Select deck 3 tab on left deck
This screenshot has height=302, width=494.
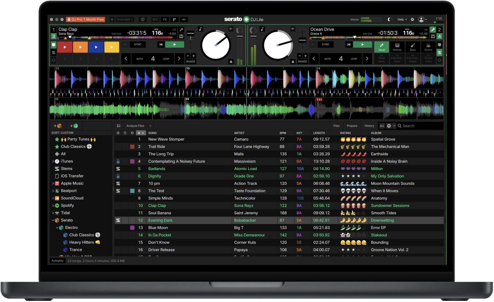tap(53, 36)
